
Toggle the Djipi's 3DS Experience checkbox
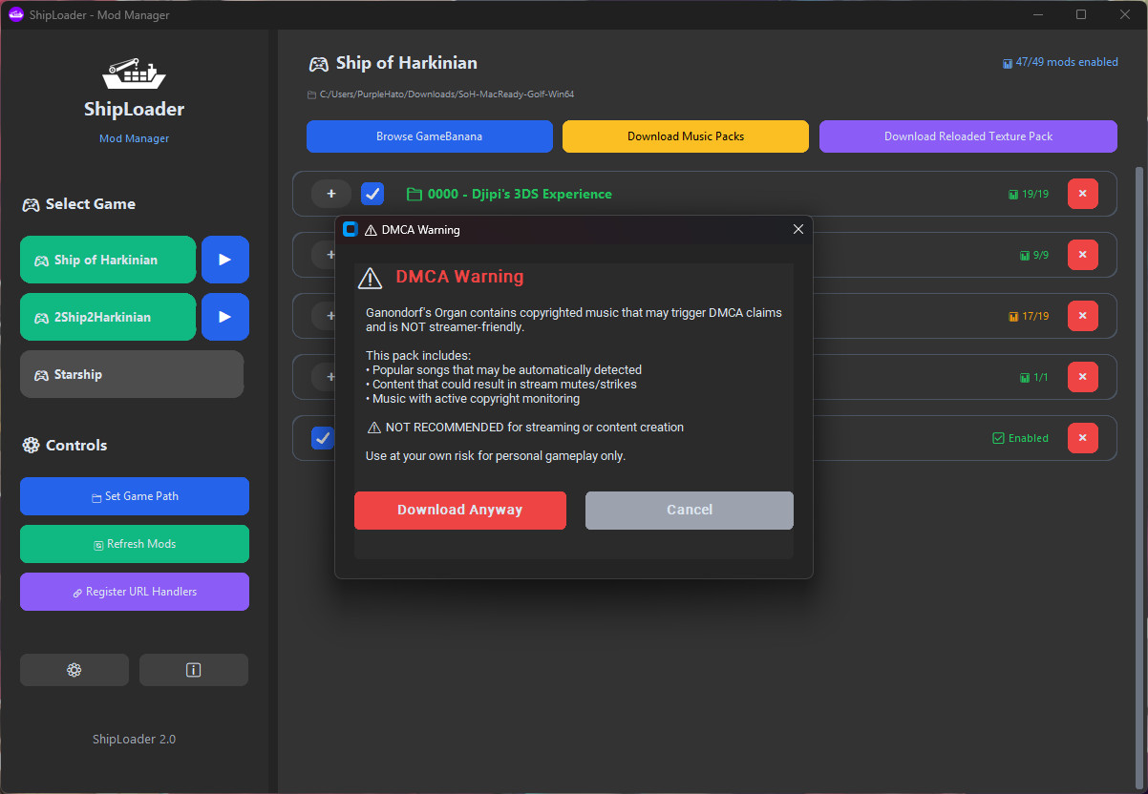click(372, 194)
